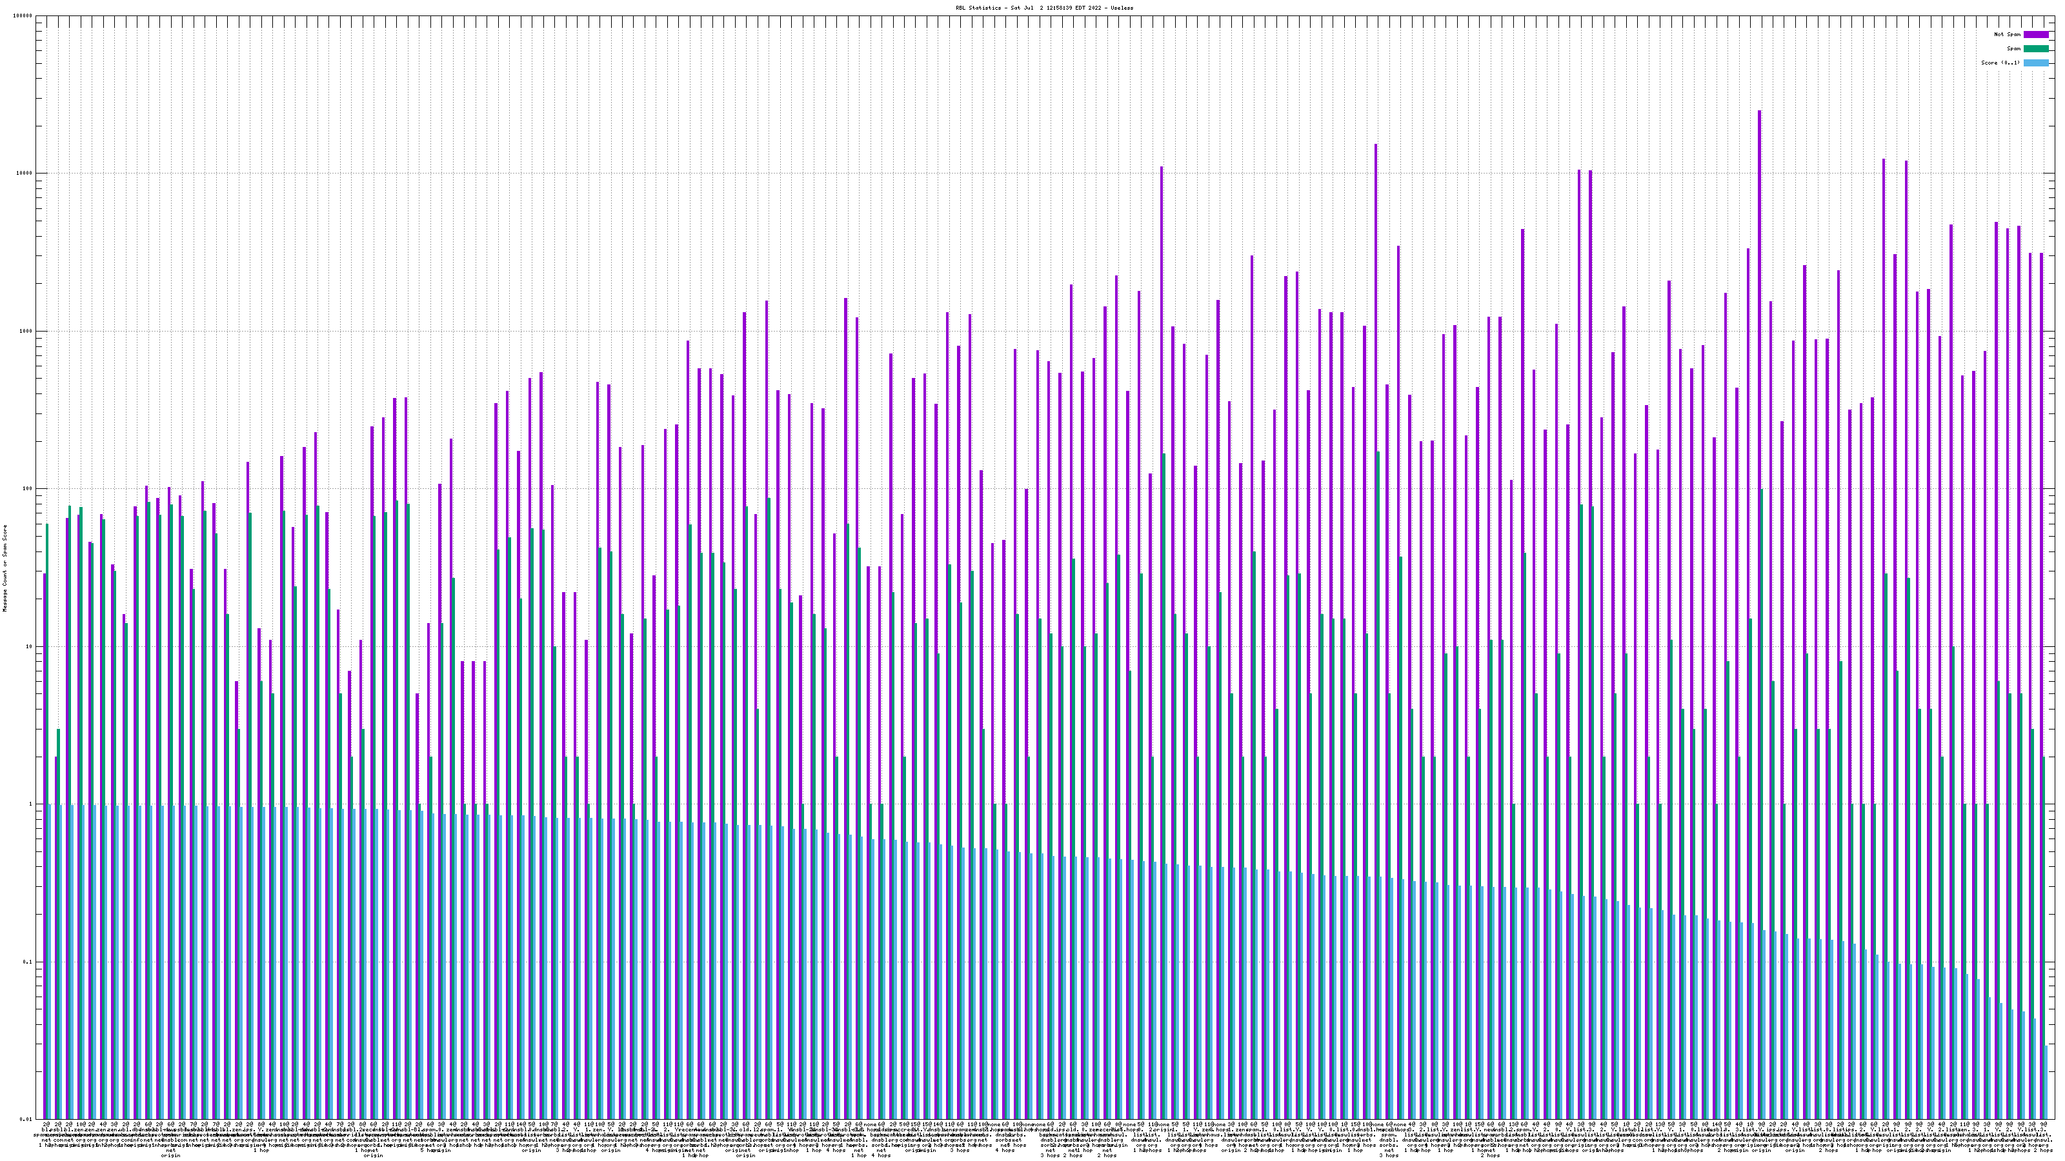2065x1161 pixels.
Task: Click the 'Not Spam' legend label text
Action: click(2008, 34)
